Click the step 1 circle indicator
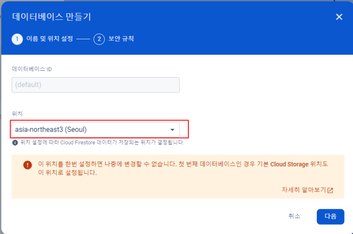 (x=17, y=39)
